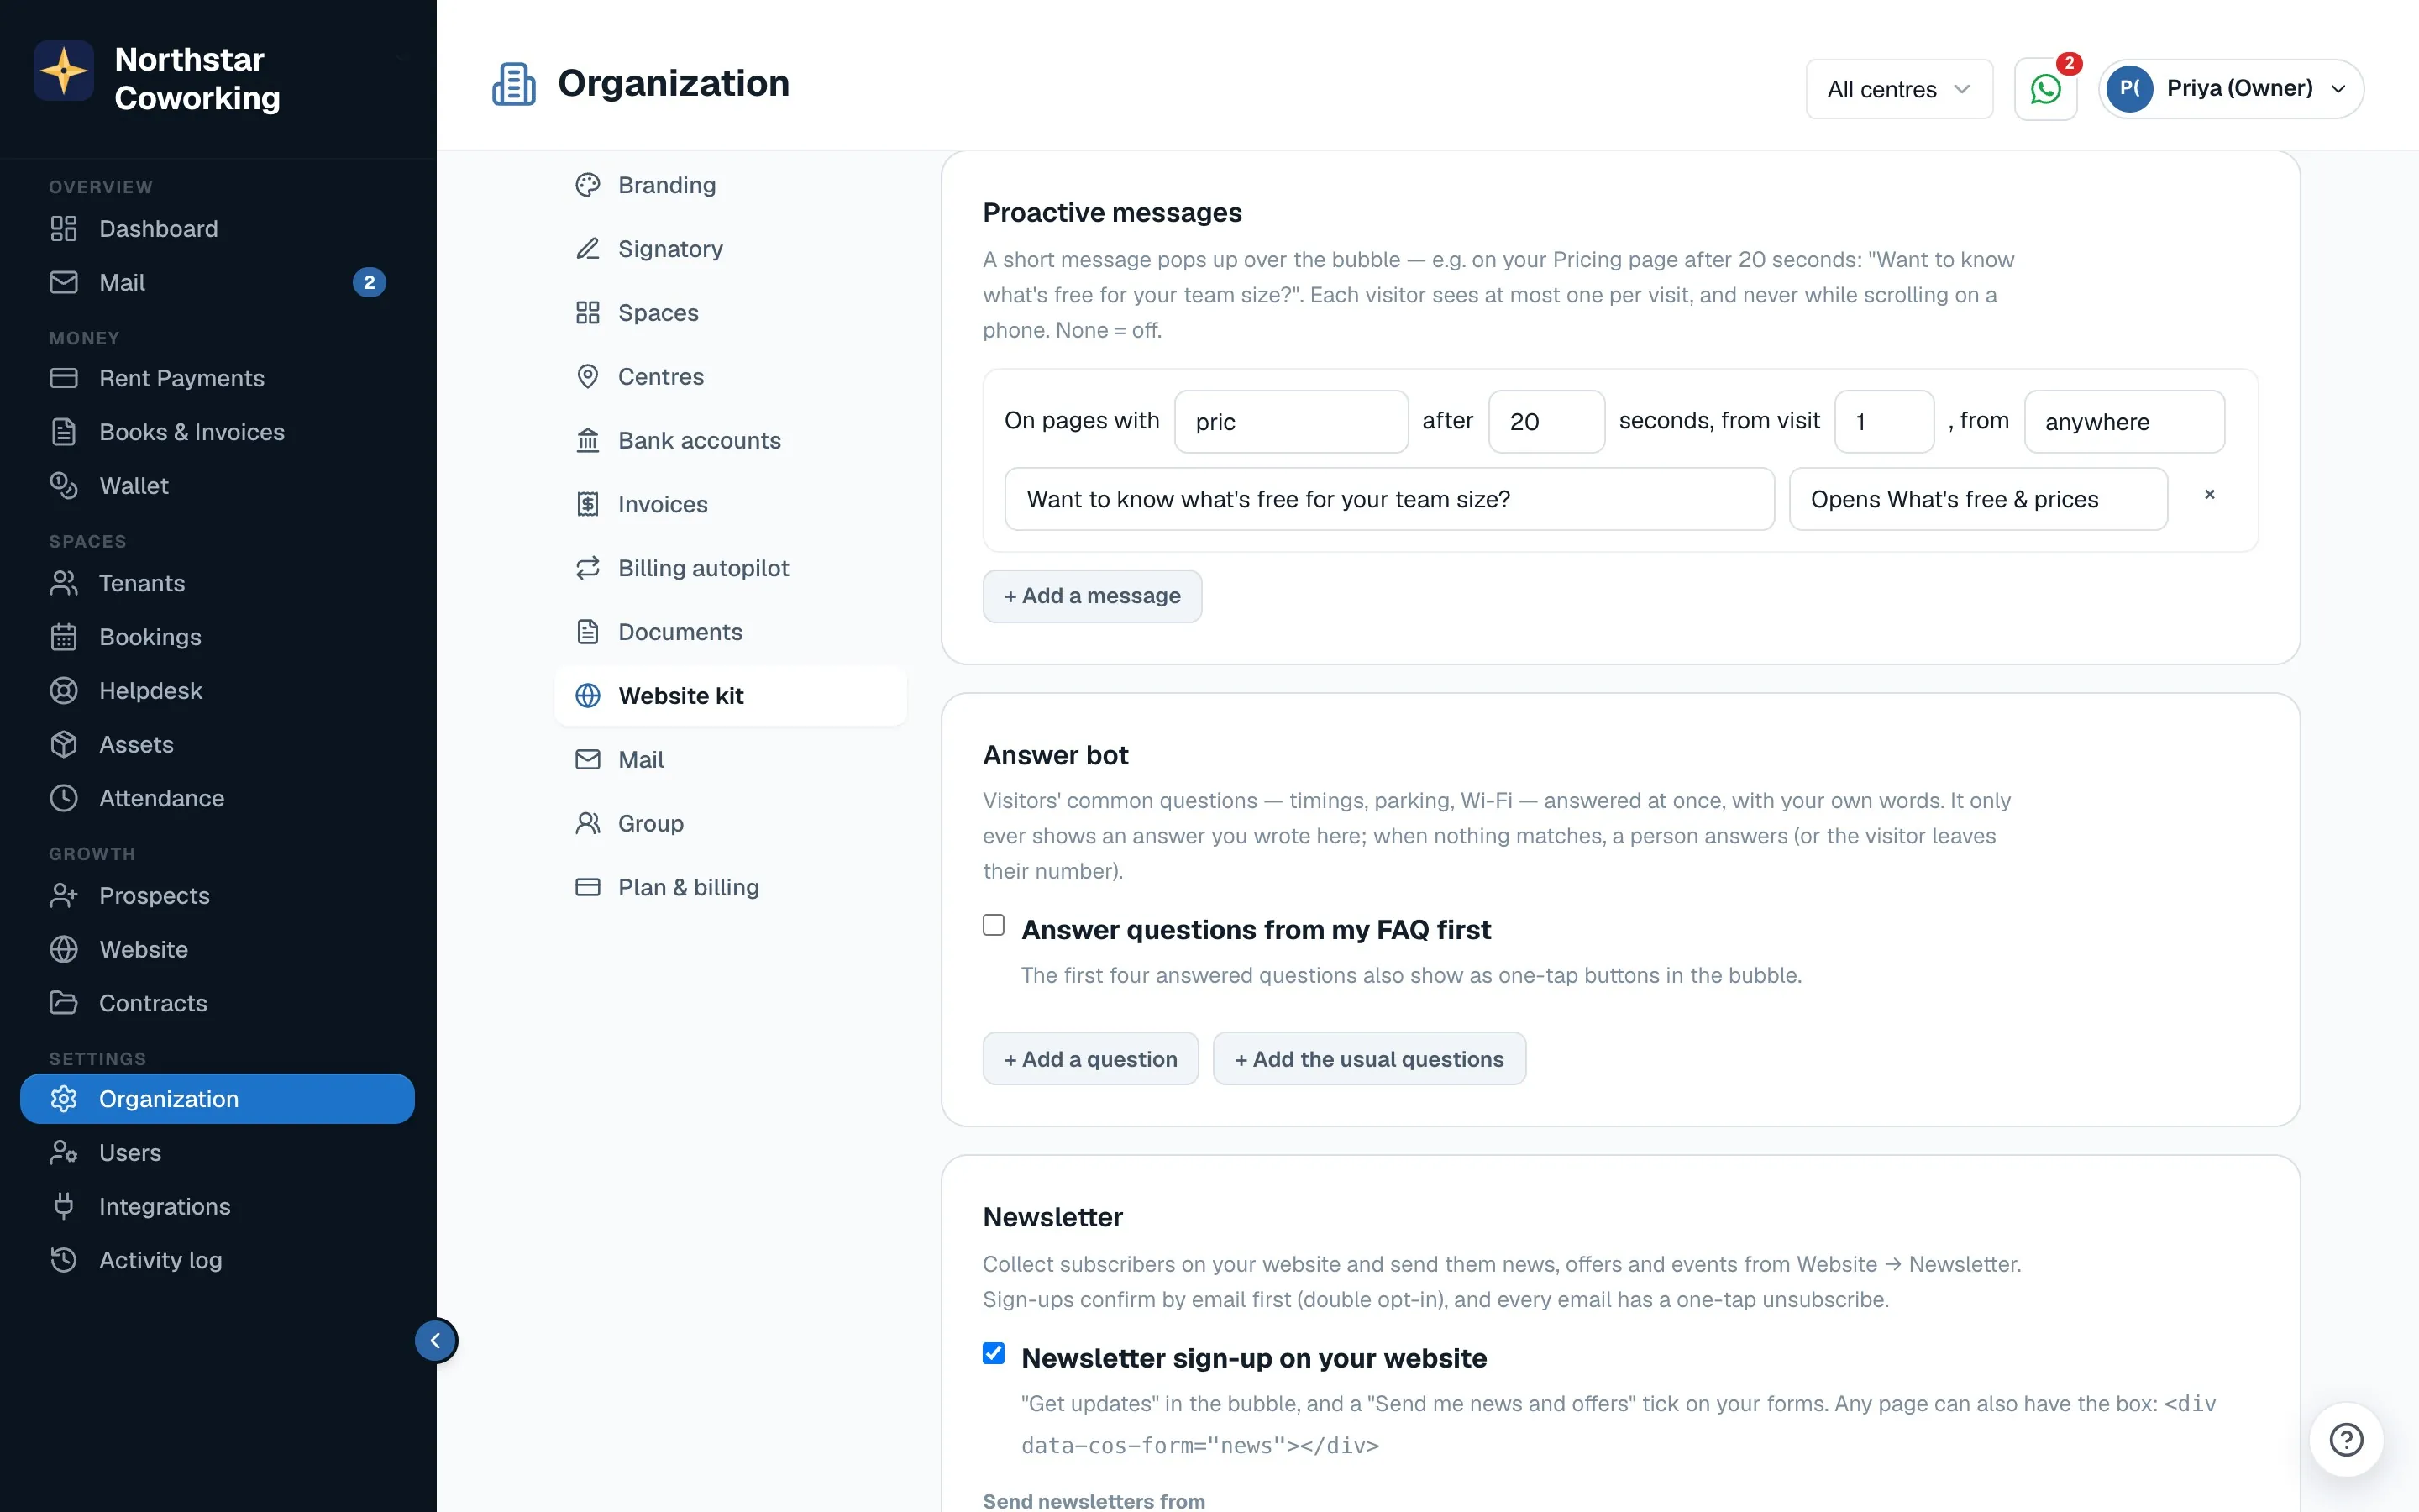
Task: Click the Mail unread badge showing 2
Action: click(x=370, y=283)
